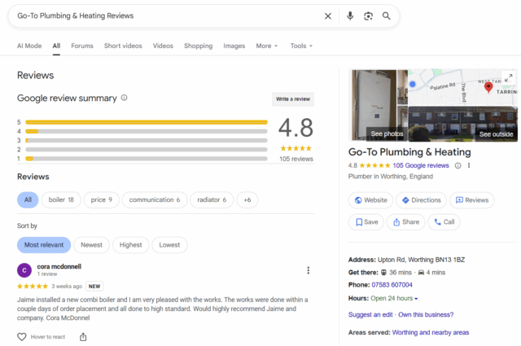Open Google Lens image search icon
Screen dimensions: 521x346
point(368,16)
